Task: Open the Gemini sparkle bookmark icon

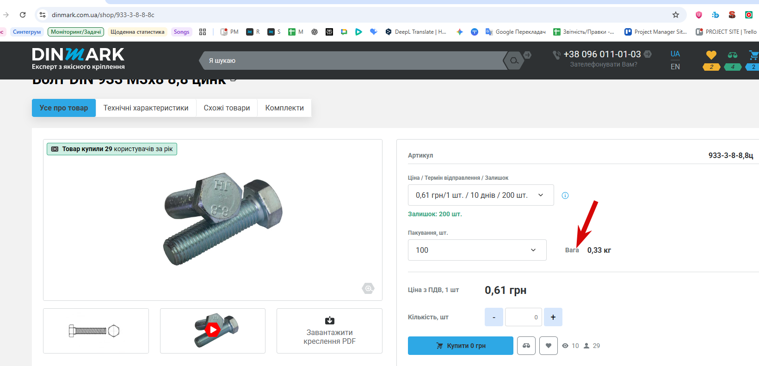Action: pyautogui.click(x=460, y=32)
